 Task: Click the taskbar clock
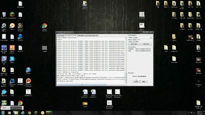coord(199,113)
